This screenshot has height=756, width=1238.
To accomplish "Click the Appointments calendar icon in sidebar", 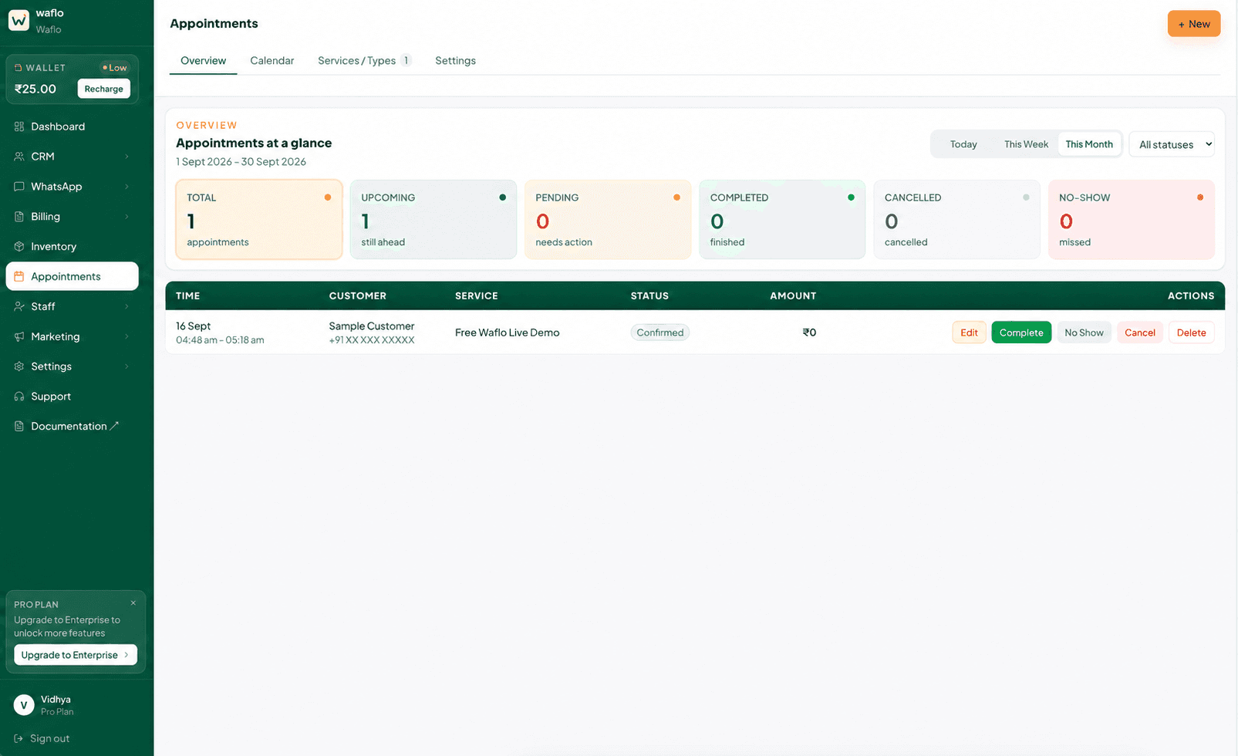I will (19, 276).
